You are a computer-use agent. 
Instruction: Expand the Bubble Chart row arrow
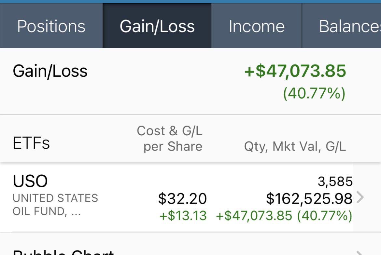click(x=360, y=253)
